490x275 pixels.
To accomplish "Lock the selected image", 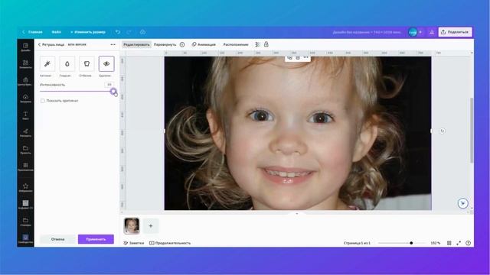I will pyautogui.click(x=266, y=44).
